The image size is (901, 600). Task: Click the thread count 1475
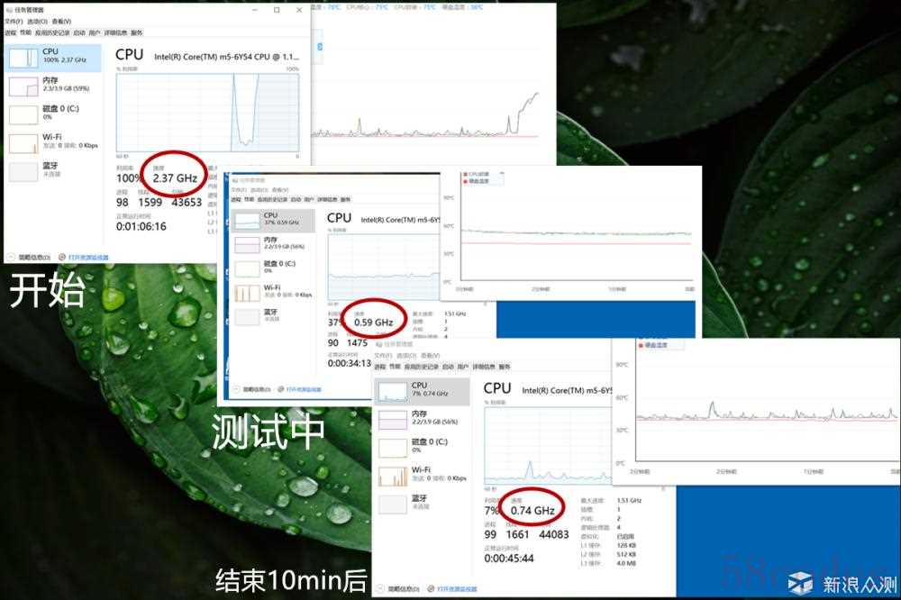click(357, 343)
